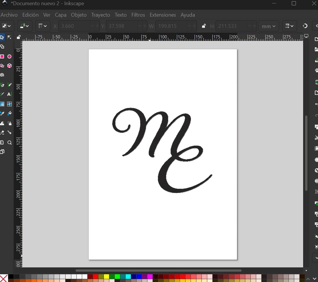
Task: Expand the commands bar overflow chevron at bottom
Action: pos(316,258)
